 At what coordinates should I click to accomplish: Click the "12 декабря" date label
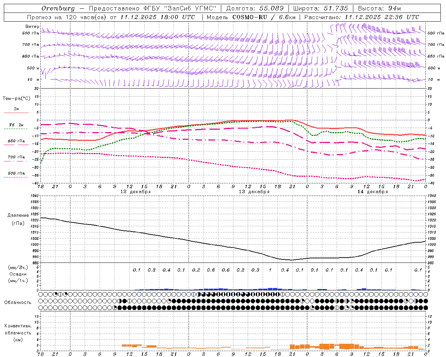(136, 192)
